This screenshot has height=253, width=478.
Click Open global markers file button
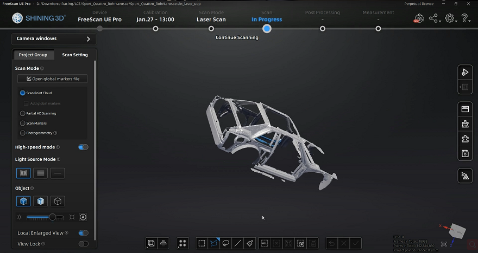pyautogui.click(x=53, y=79)
